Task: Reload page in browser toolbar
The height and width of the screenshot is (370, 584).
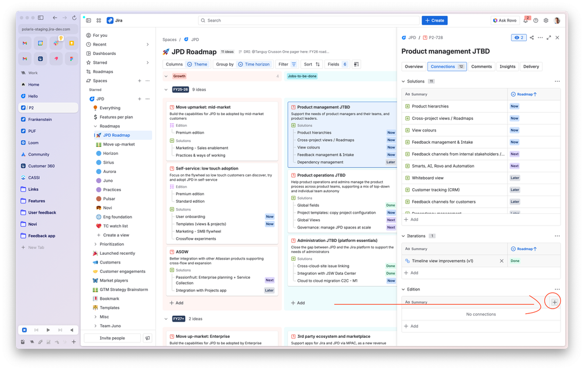Action: tap(74, 18)
